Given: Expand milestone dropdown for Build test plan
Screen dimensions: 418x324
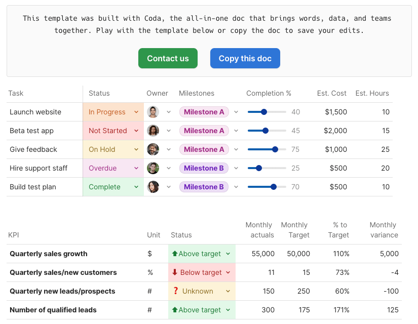Looking at the screenshot, I should click(x=236, y=187).
